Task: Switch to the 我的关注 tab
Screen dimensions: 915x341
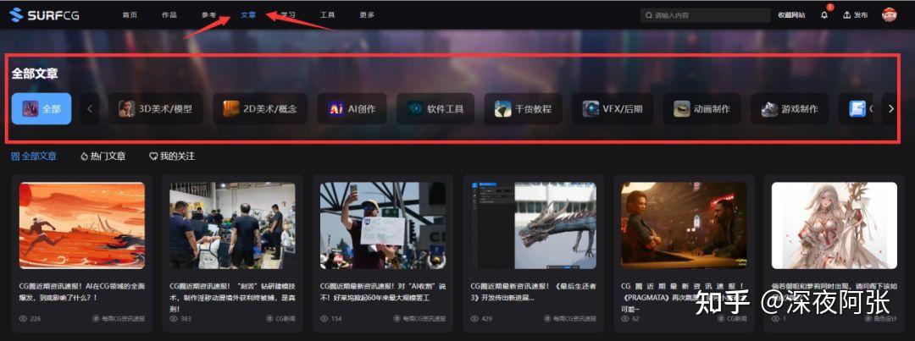Action: (x=172, y=157)
